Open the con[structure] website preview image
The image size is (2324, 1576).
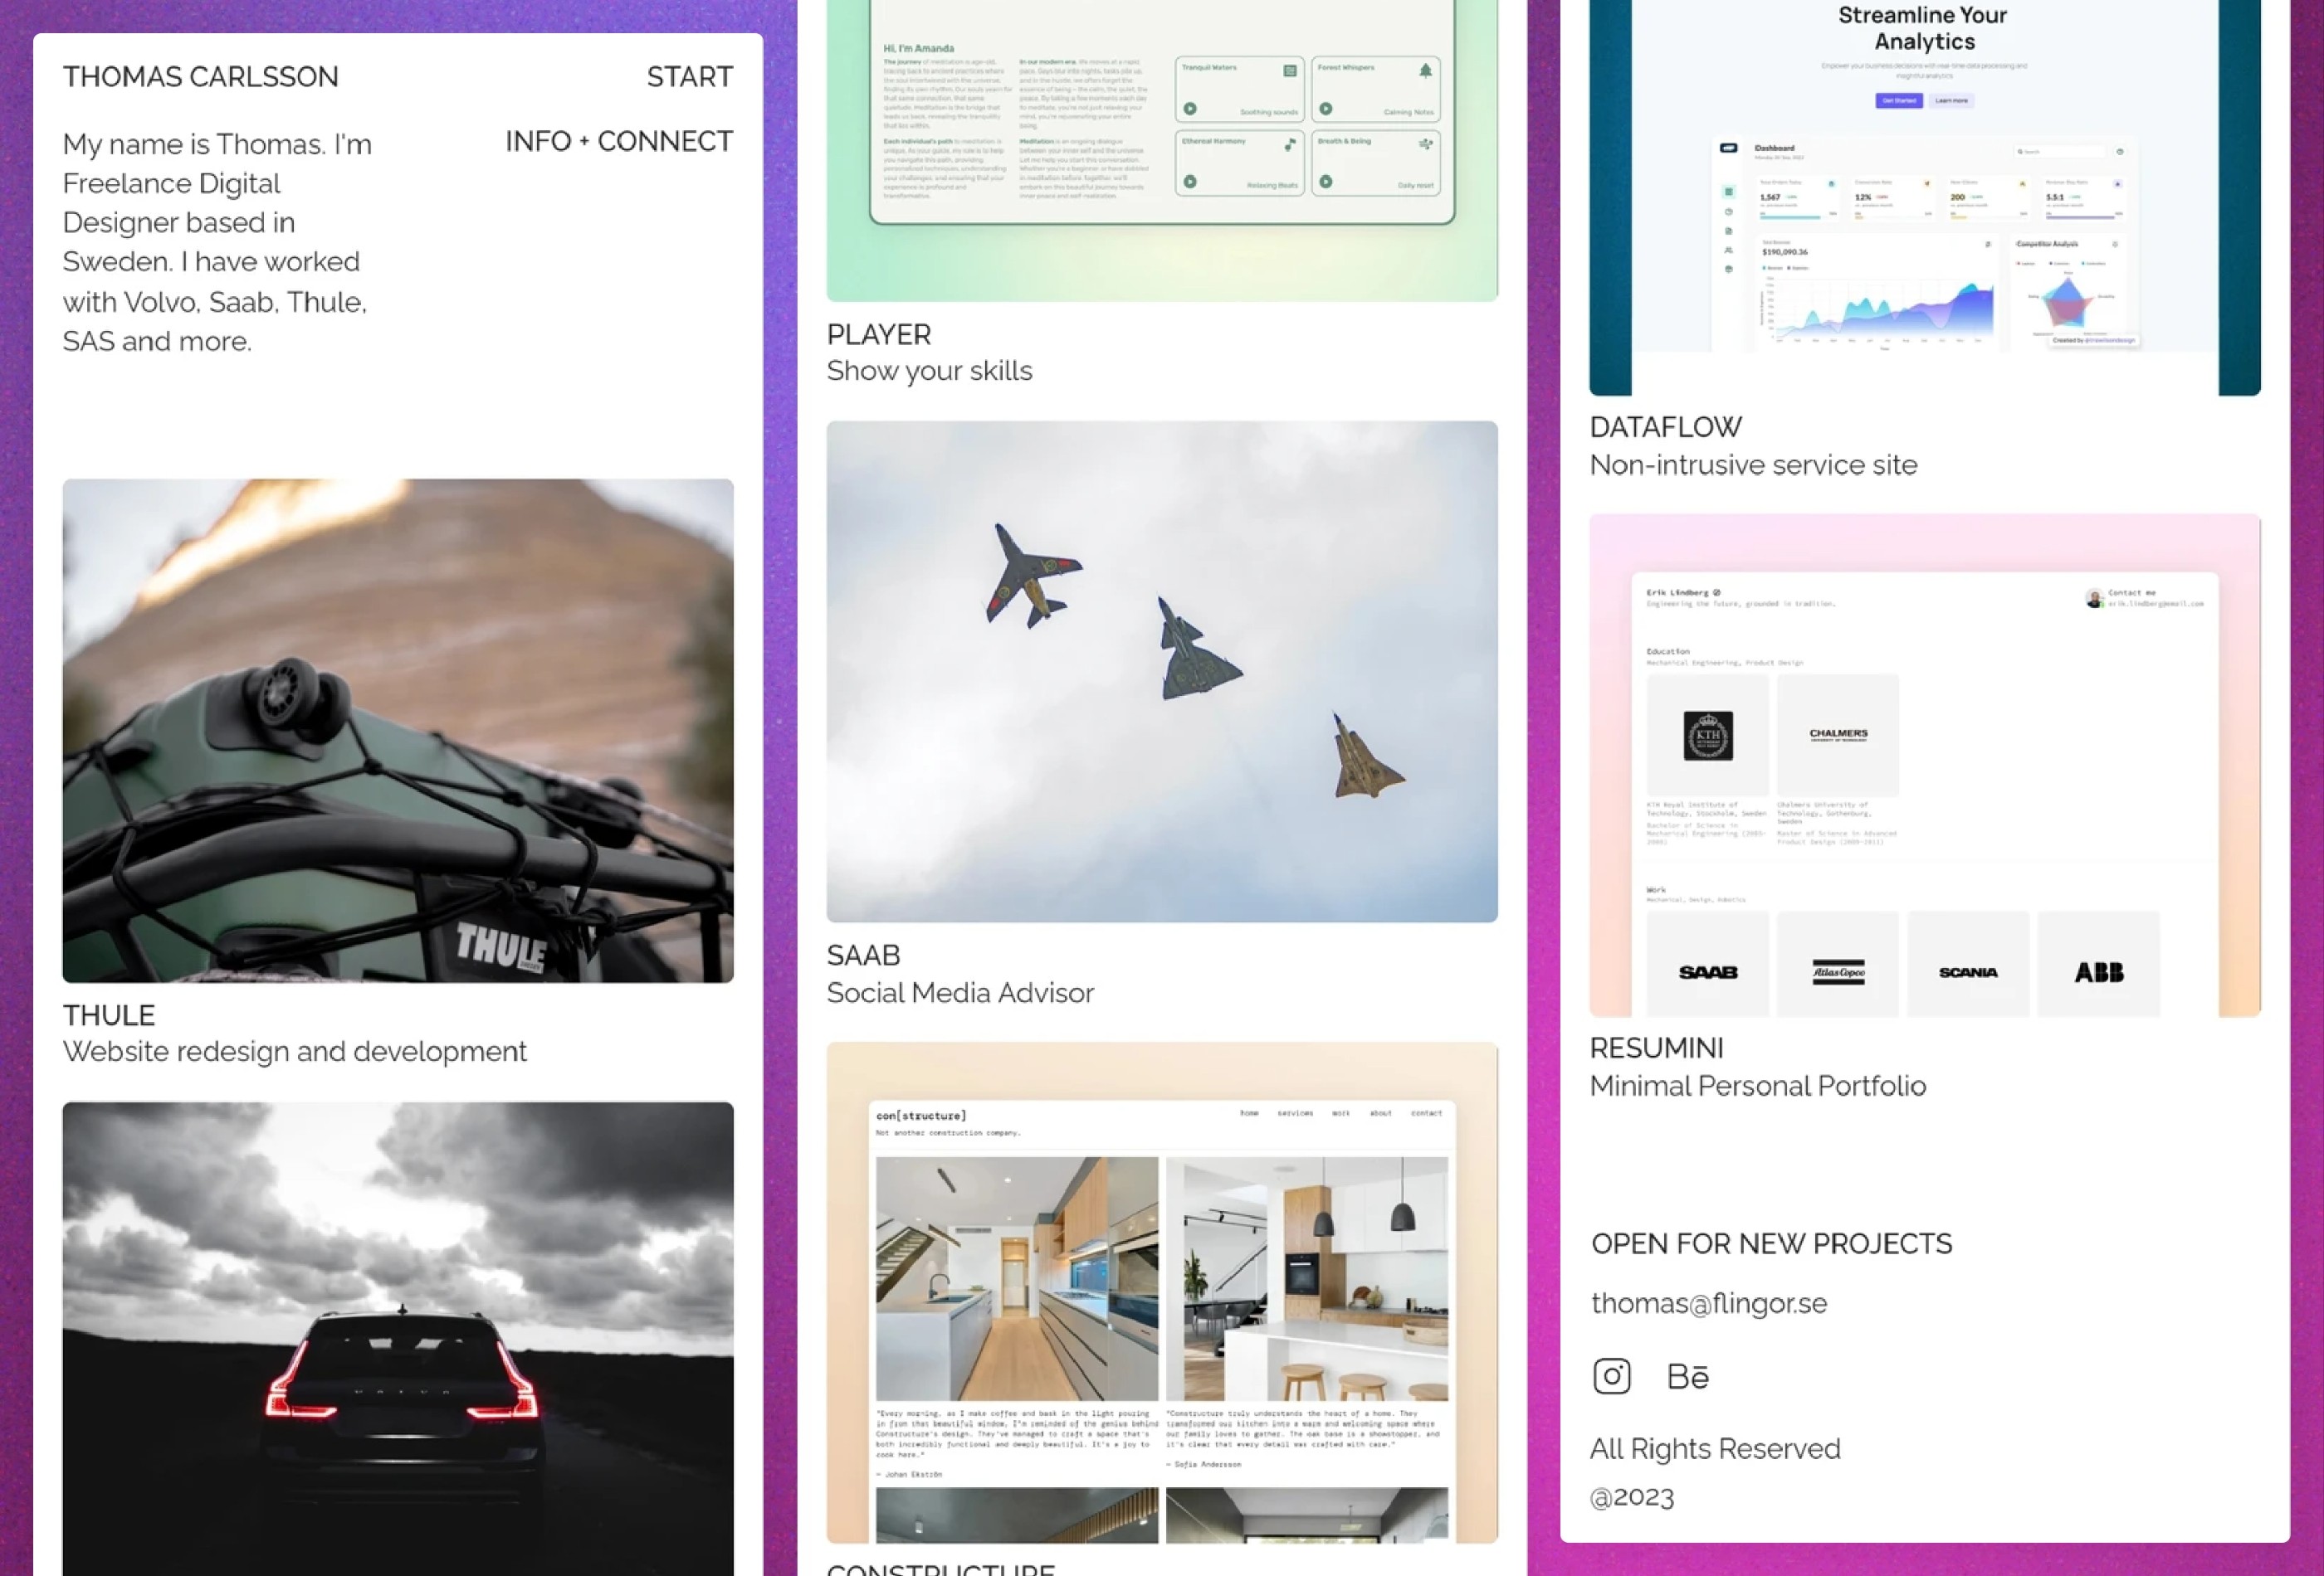click(1162, 1293)
